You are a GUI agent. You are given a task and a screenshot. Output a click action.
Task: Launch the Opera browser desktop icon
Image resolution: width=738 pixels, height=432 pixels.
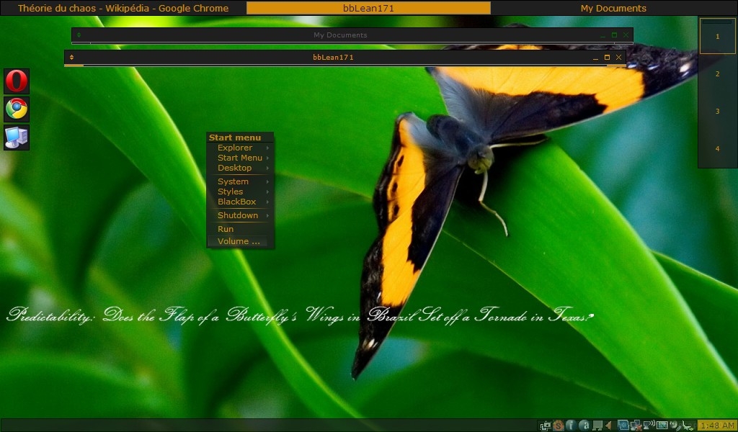click(17, 81)
